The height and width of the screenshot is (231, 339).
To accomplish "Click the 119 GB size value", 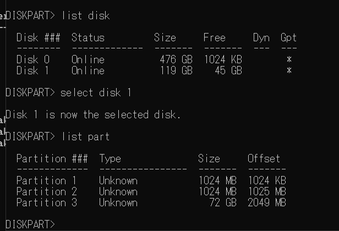I will coord(176,70).
